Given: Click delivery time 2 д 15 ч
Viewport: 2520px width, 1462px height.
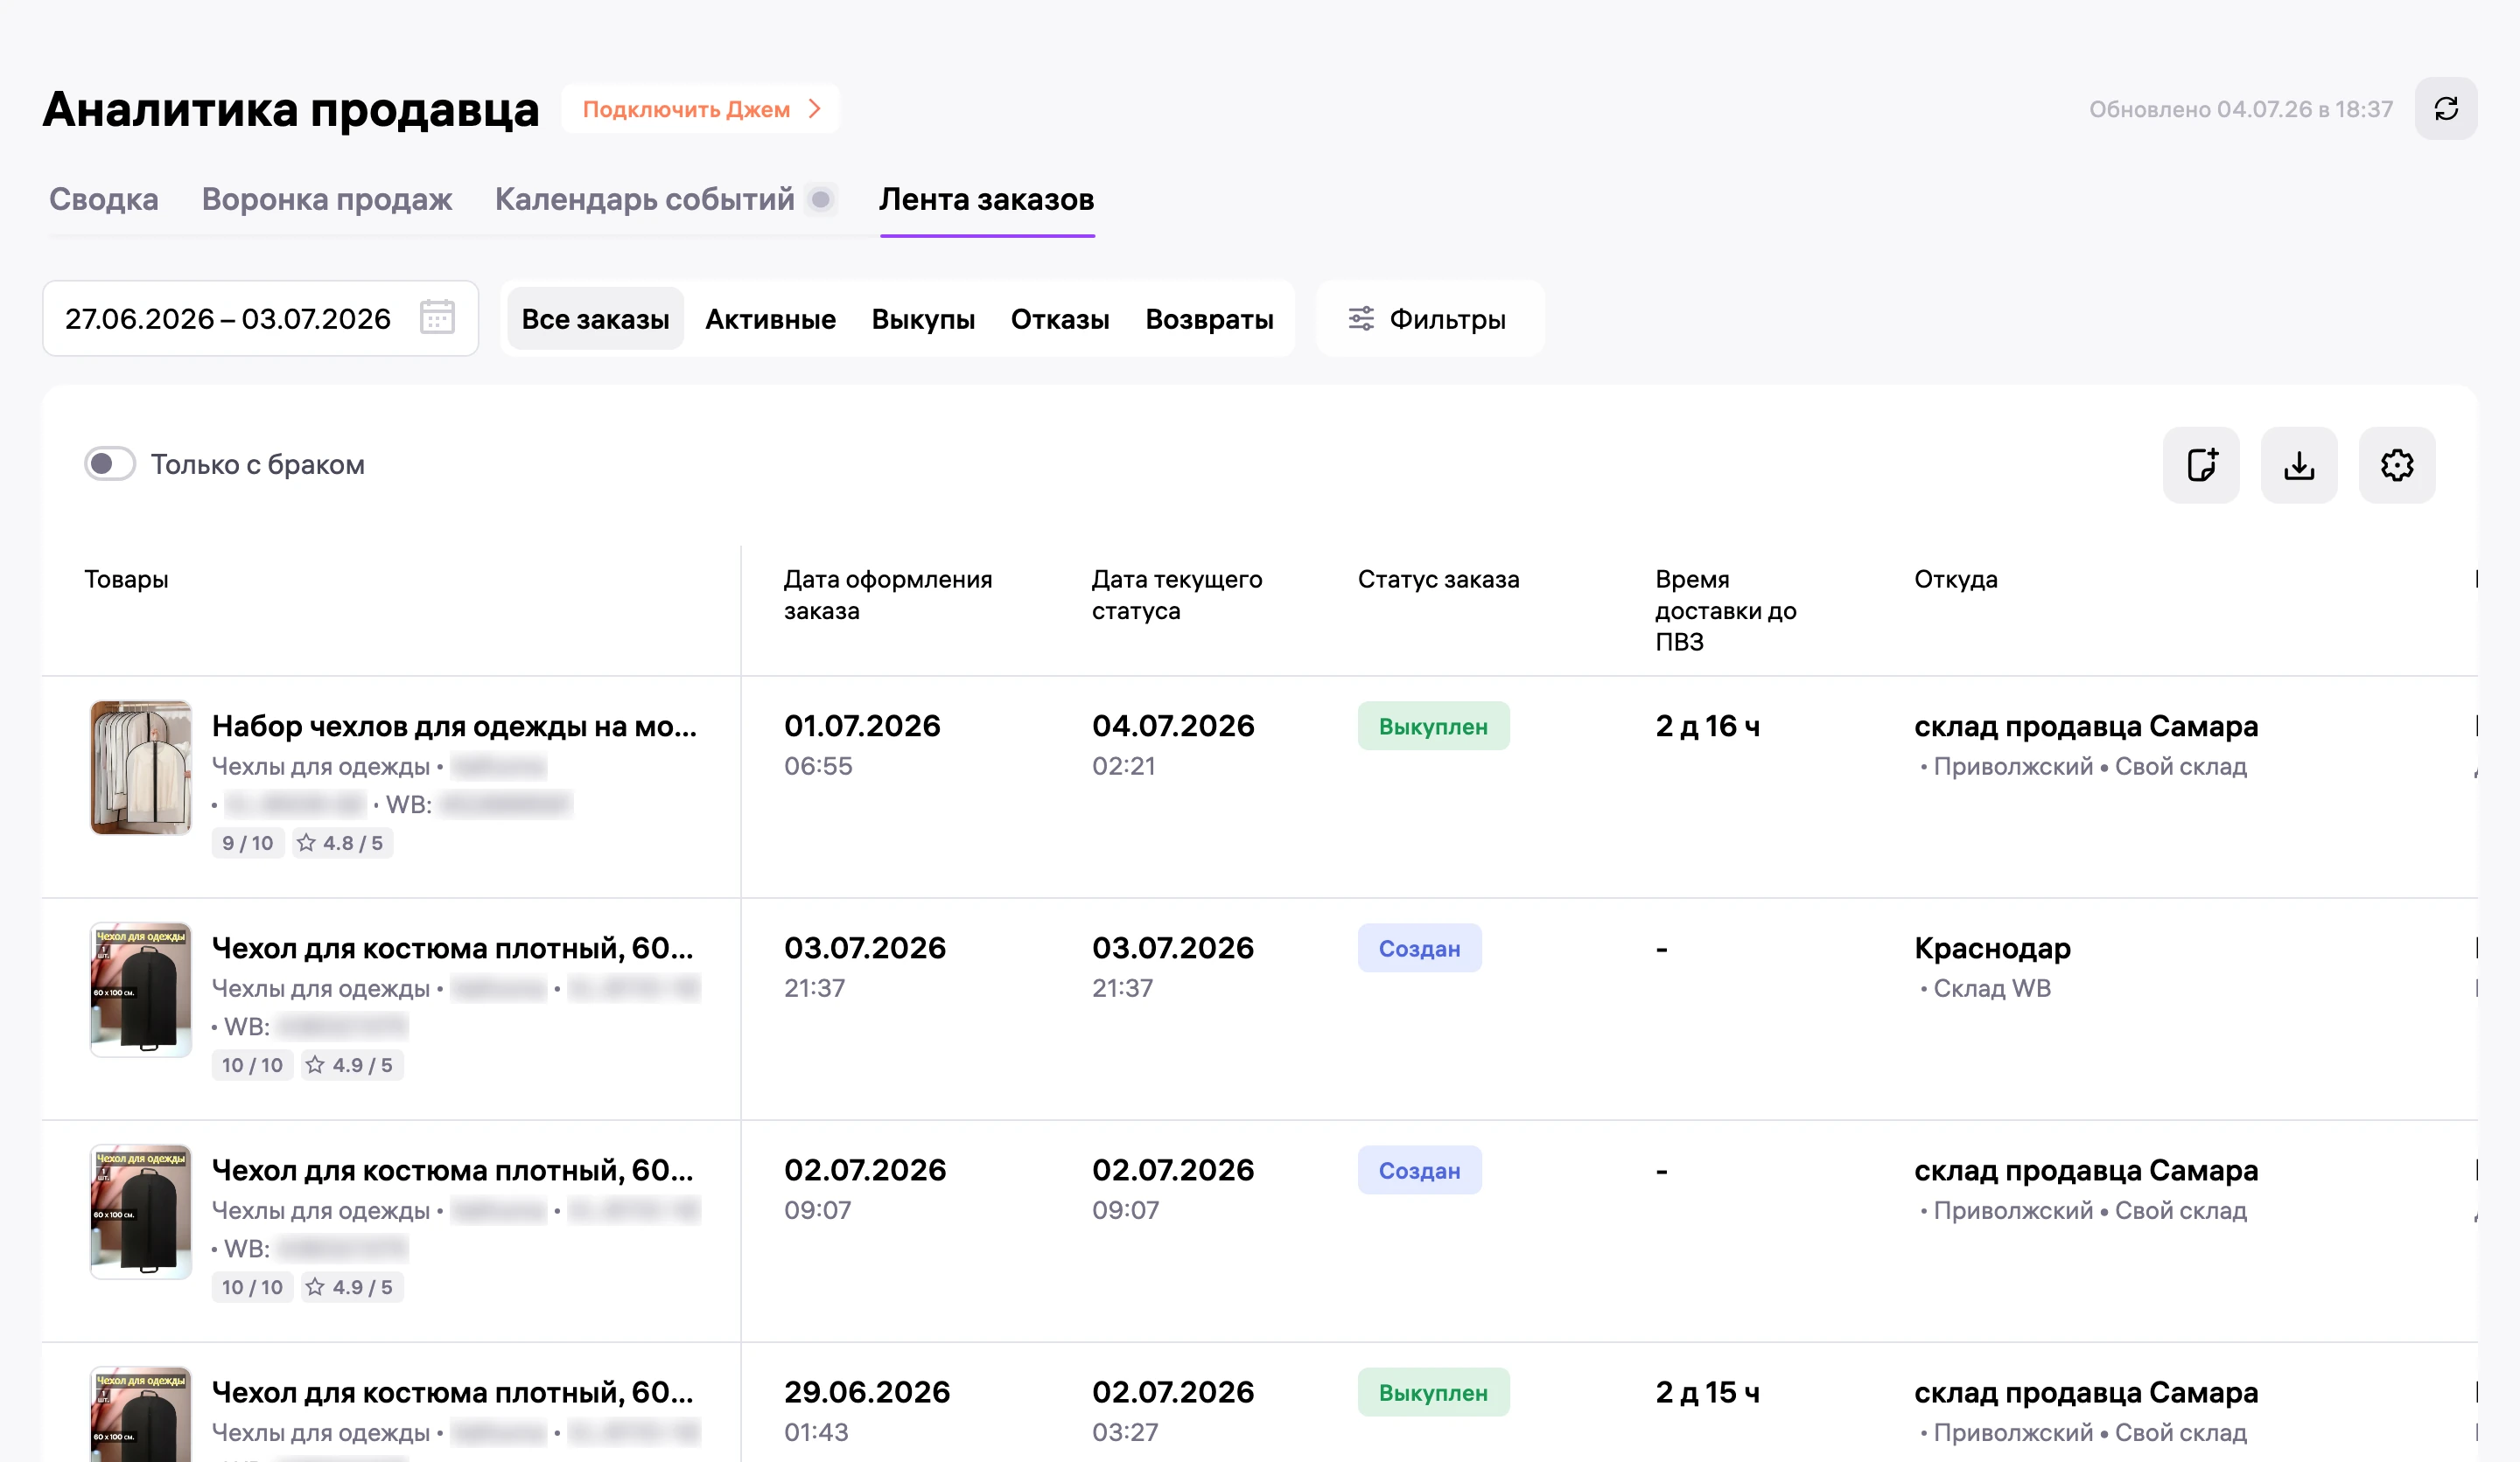Looking at the screenshot, I should 1707,1391.
